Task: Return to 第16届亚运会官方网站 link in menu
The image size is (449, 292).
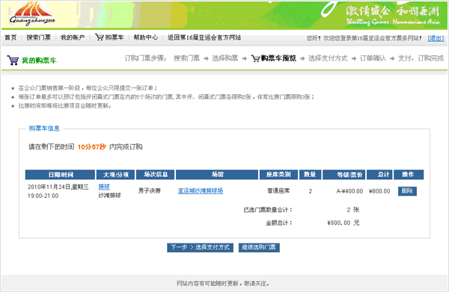Action: 204,37
